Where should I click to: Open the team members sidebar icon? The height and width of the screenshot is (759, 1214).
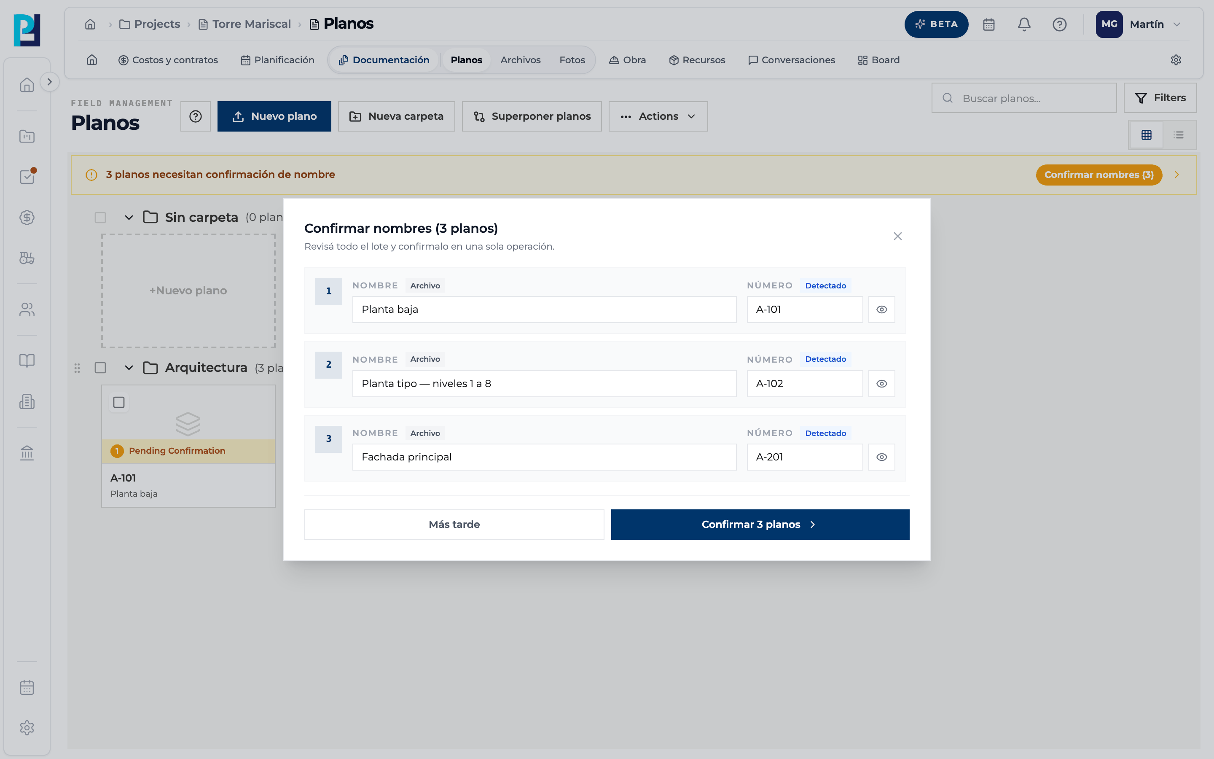pyautogui.click(x=27, y=309)
